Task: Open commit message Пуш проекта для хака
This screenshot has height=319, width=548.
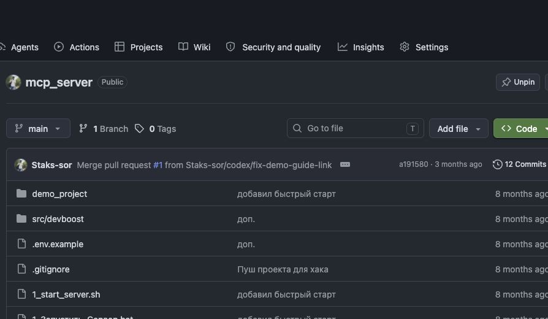Action: click(x=283, y=269)
